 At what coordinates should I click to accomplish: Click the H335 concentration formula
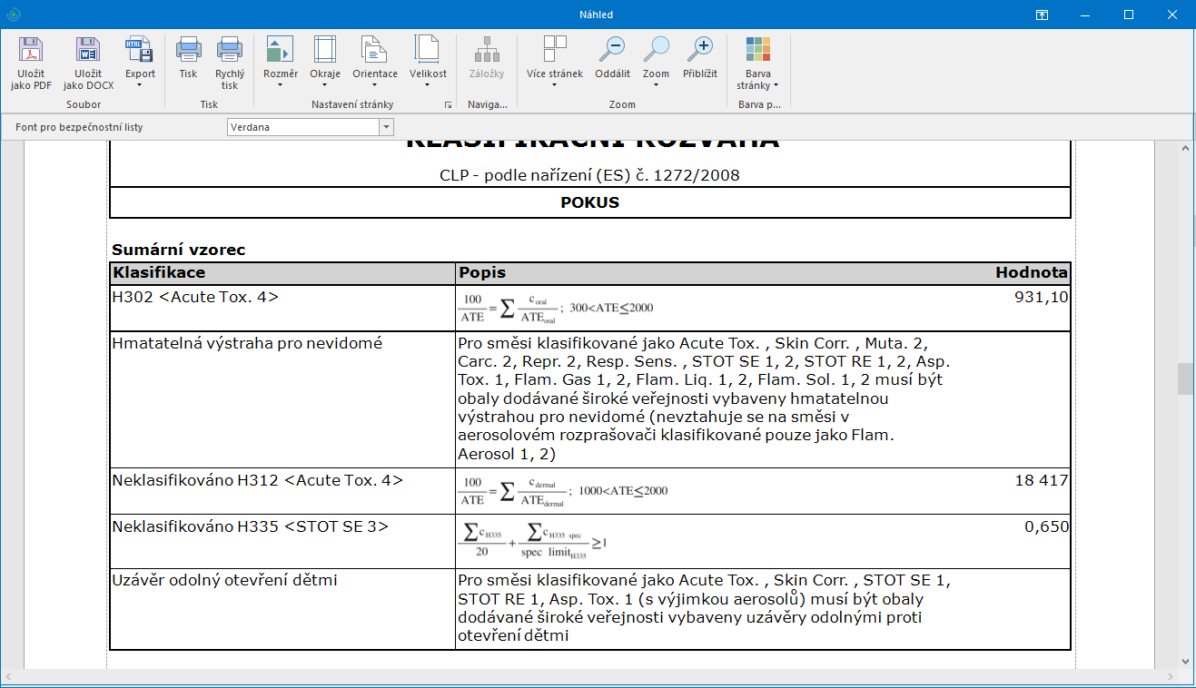[x=534, y=541]
